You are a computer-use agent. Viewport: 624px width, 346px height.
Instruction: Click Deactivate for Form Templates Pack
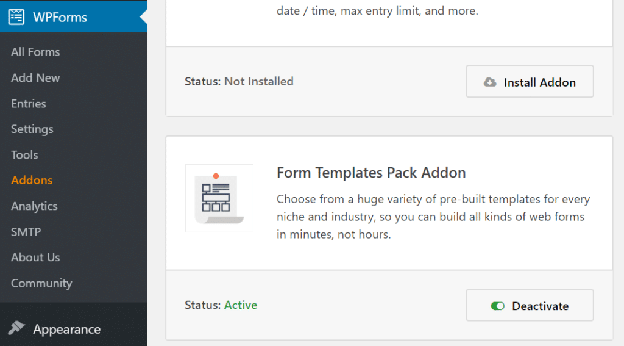point(530,305)
